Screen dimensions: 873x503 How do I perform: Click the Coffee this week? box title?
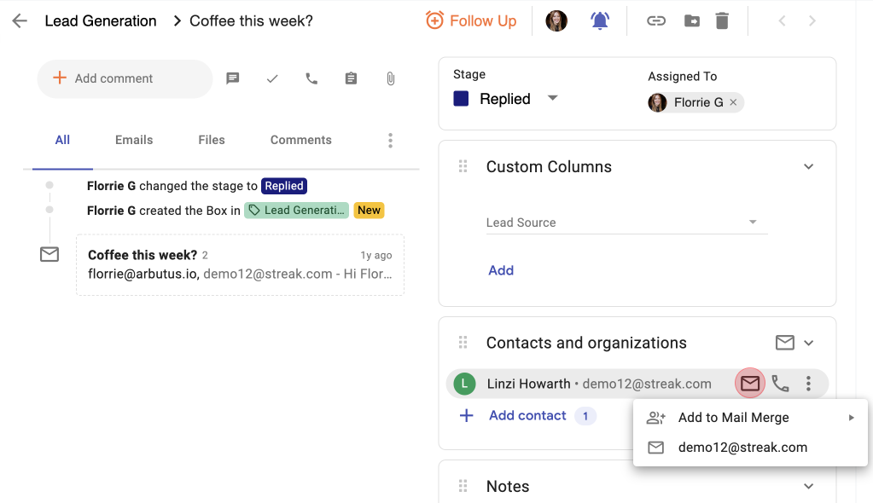click(251, 21)
